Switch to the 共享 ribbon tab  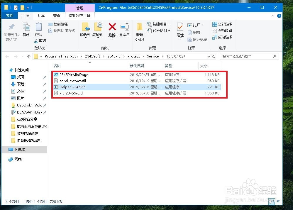click(41, 16)
